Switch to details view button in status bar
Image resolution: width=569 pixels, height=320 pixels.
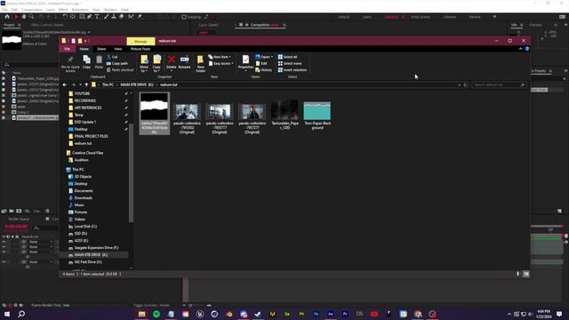[517, 274]
